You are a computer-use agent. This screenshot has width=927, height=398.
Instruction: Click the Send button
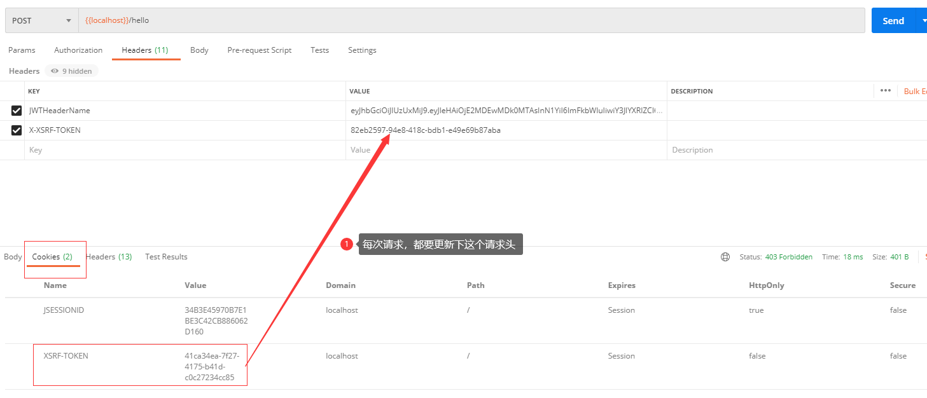click(892, 20)
